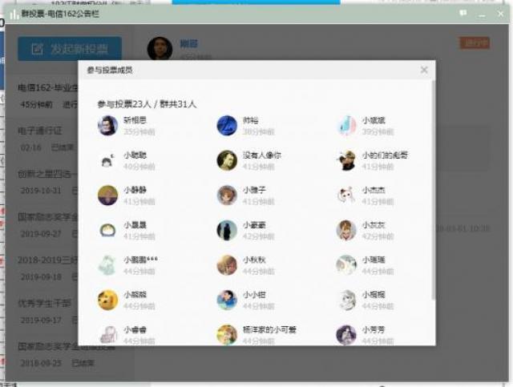Click 小豪豪's avatar

point(227,231)
